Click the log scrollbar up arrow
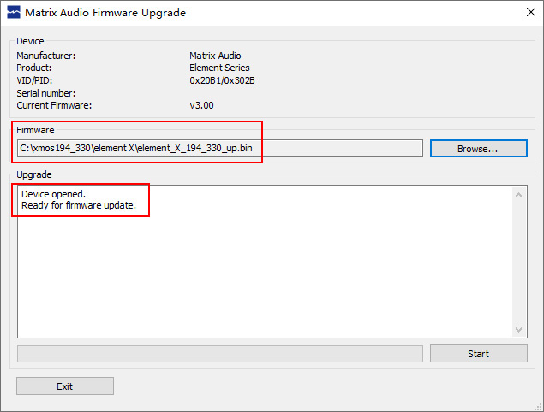The image size is (544, 412). tap(518, 195)
